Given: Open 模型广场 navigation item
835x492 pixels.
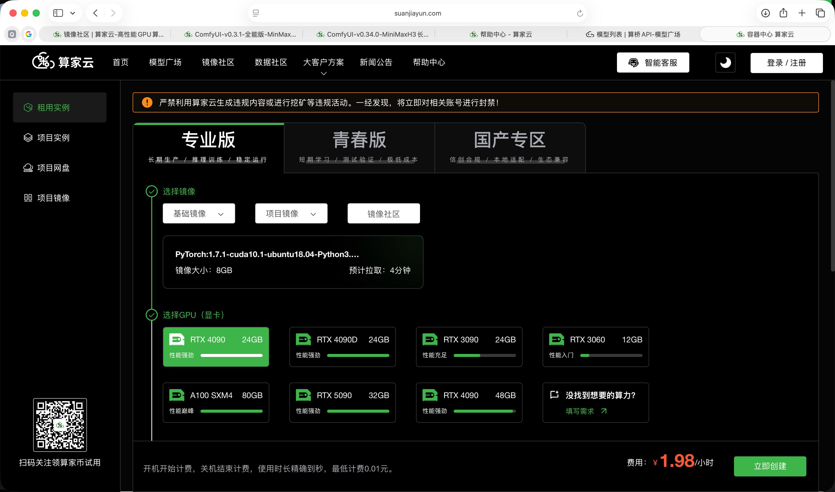Looking at the screenshot, I should [x=165, y=62].
